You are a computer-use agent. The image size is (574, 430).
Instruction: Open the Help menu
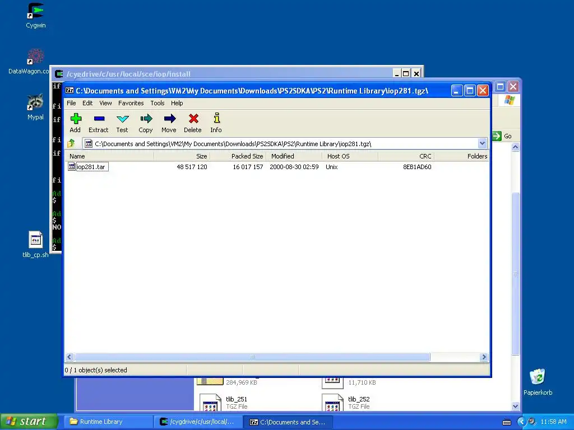coord(177,103)
